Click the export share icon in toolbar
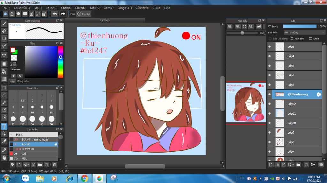Image resolution: width=327 pixels, height=183 pixels. pyautogui.click(x=12, y=14)
